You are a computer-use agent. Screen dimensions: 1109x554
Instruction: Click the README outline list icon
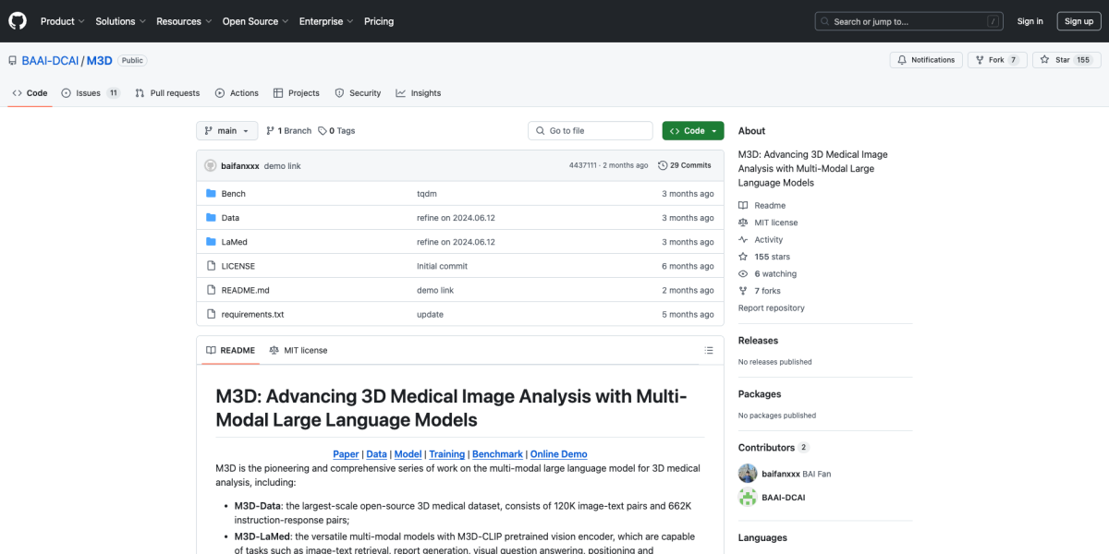(709, 351)
